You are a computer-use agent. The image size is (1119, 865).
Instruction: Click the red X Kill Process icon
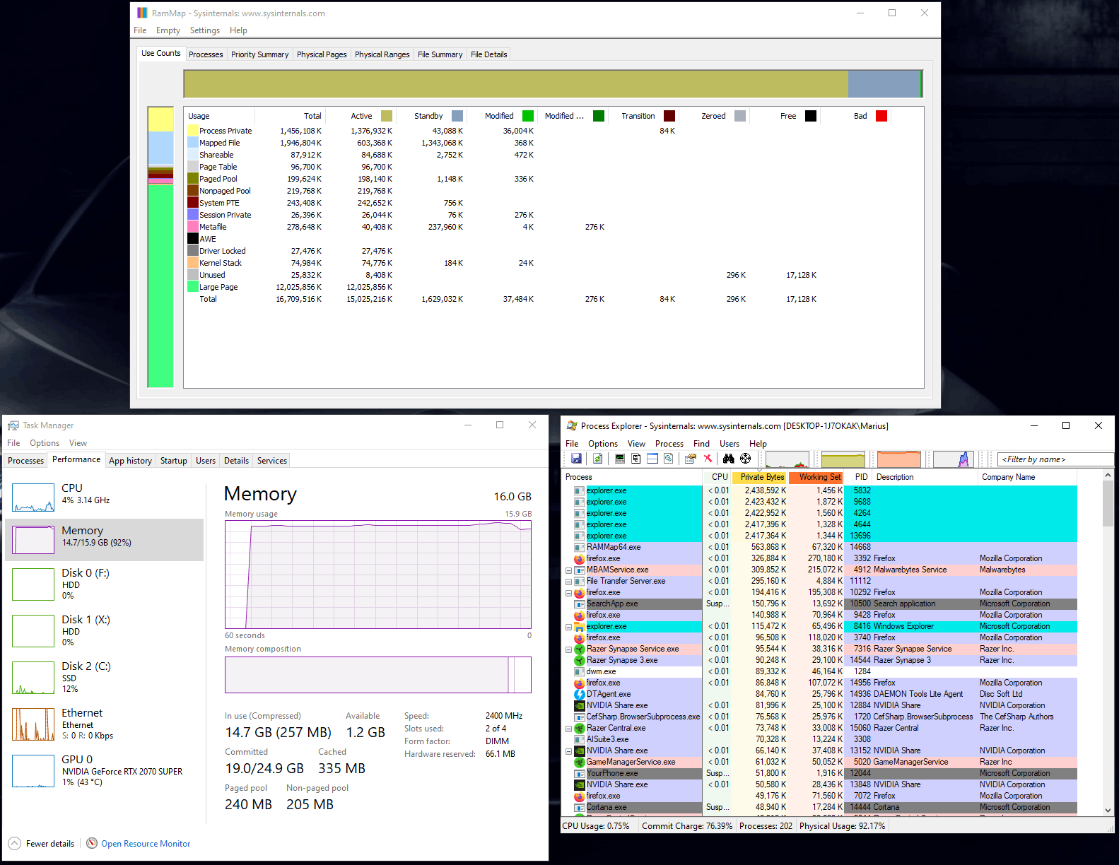coord(708,459)
